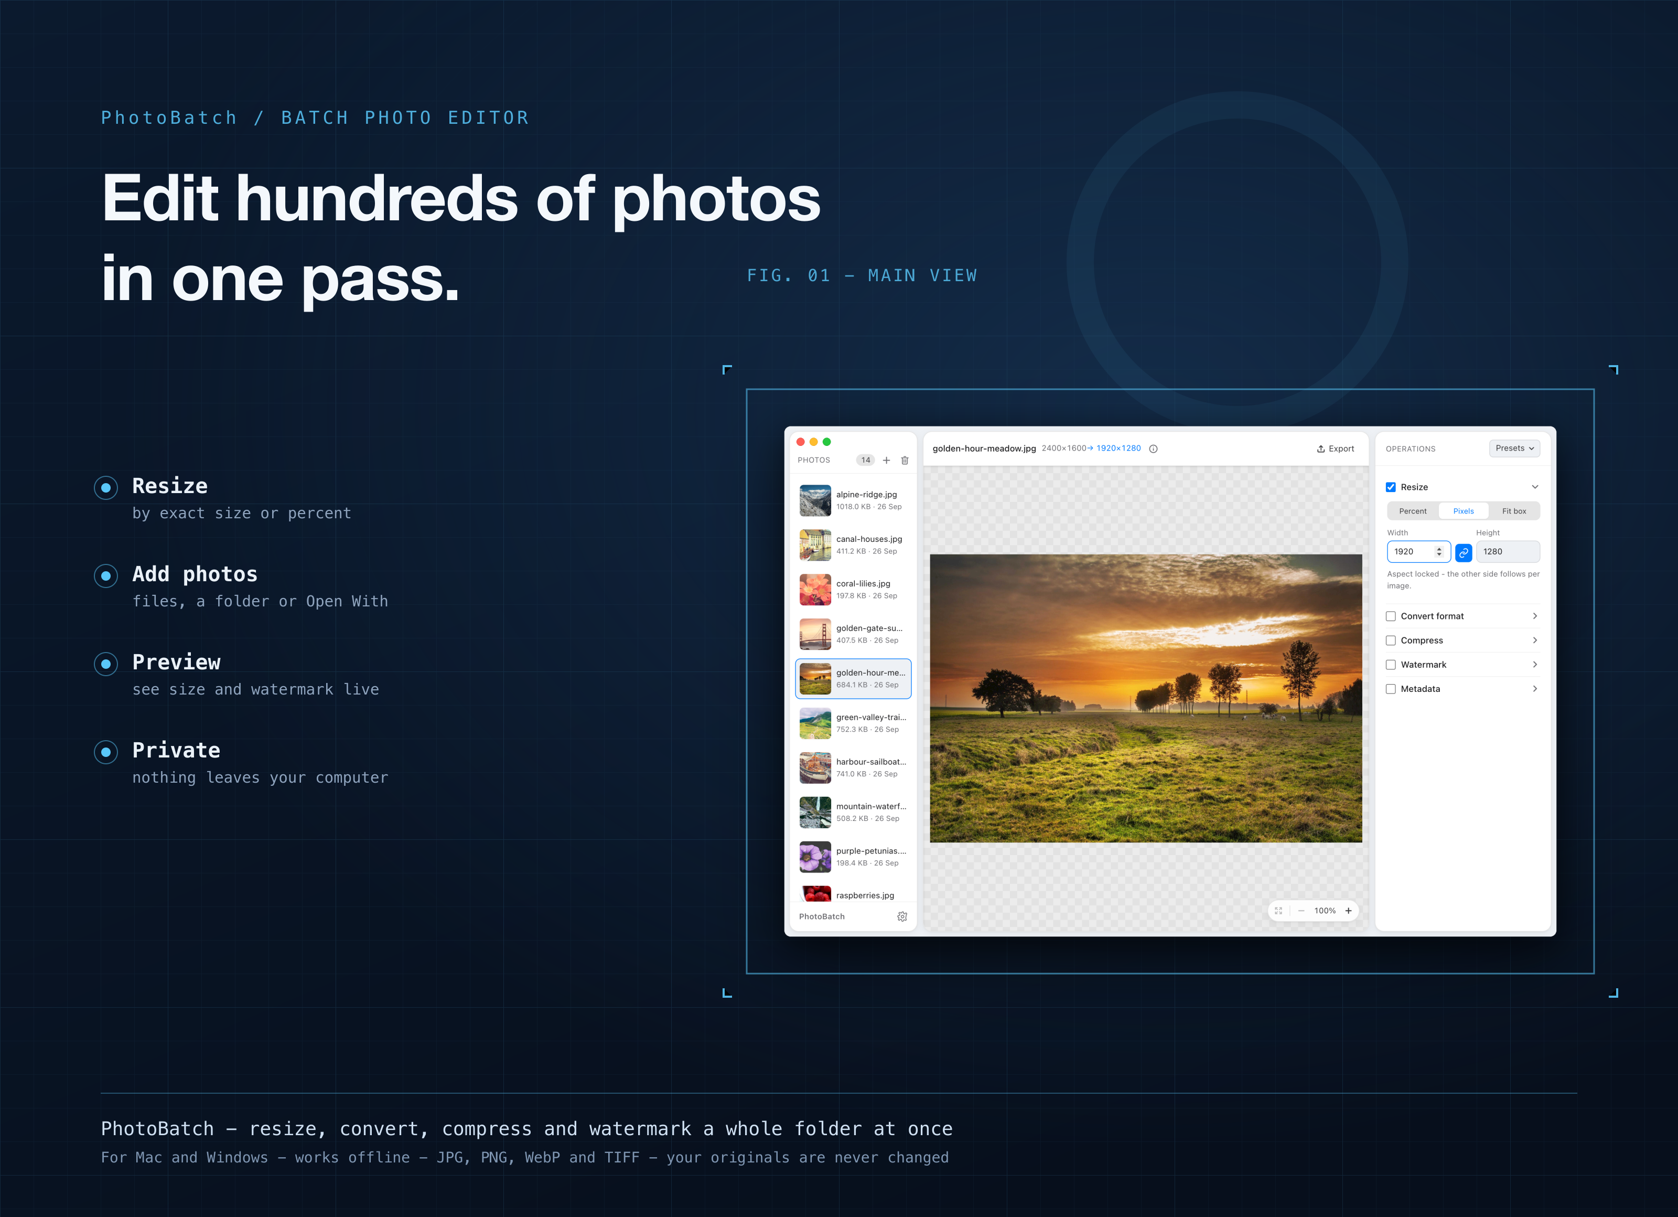Expand the Watermark section chevron
The height and width of the screenshot is (1217, 1678).
[1535, 665]
